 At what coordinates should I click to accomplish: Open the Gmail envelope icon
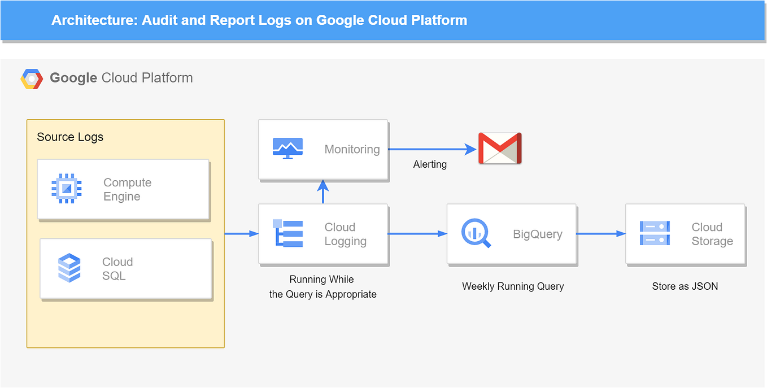[x=499, y=149]
